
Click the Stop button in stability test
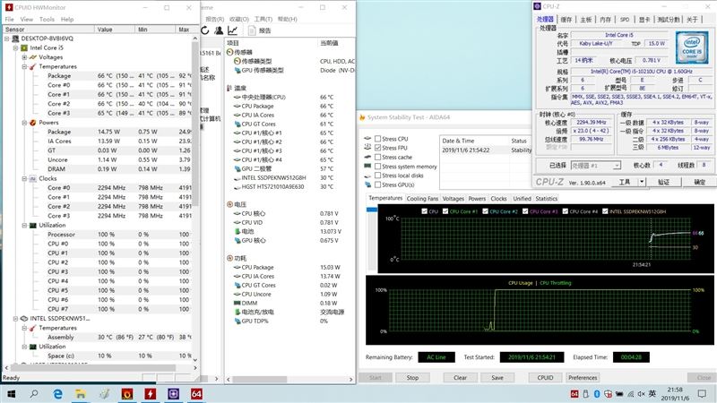412,377
